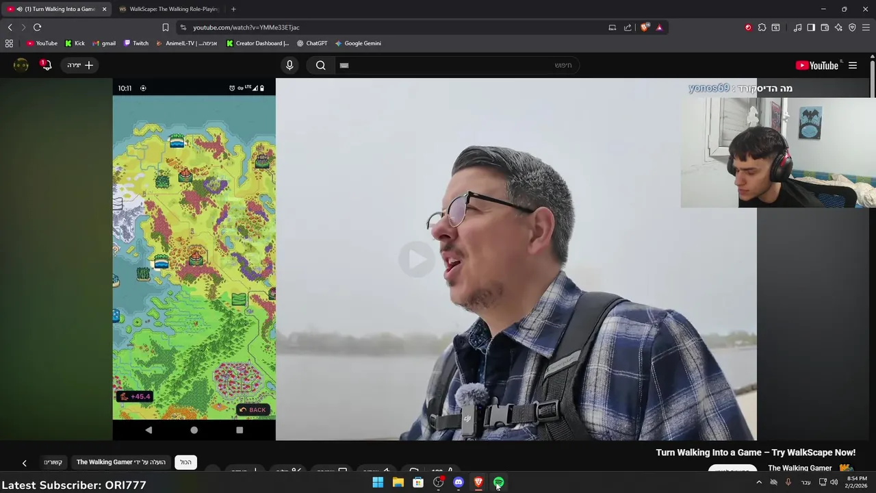876x493 pixels.
Task: Reload the page with the refresh icon
Action: click(x=37, y=27)
